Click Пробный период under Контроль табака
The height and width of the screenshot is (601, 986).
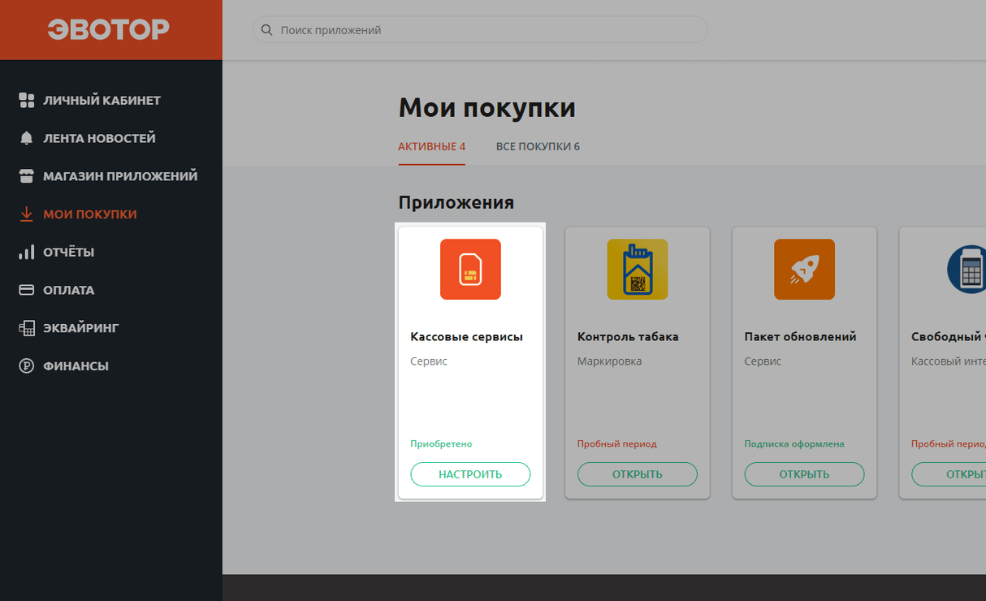(x=617, y=444)
